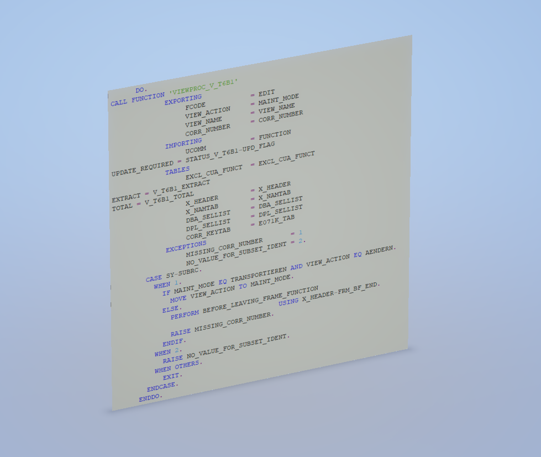541x457 pixels.
Task: Click the ENDDO. keyword on the last line
Action: tap(150, 398)
